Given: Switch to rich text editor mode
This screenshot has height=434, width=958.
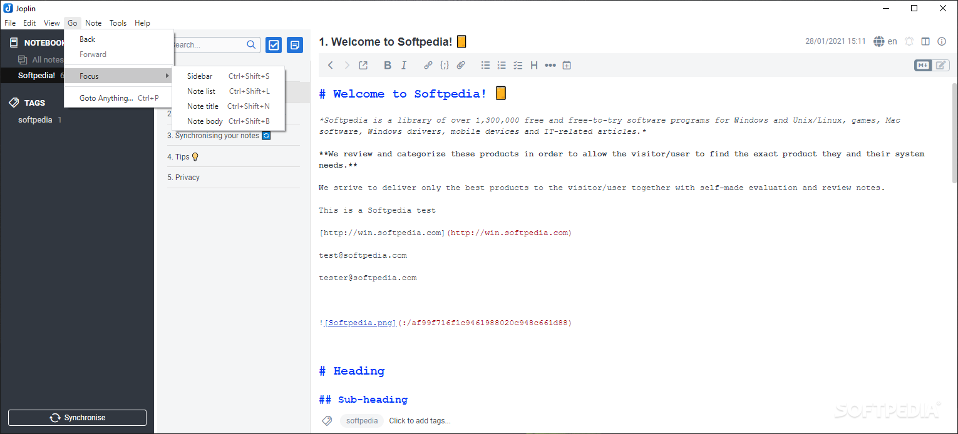Looking at the screenshot, I should [x=941, y=65].
